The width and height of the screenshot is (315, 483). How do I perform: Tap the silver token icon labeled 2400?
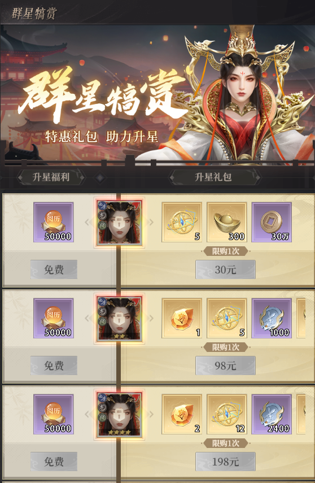click(x=272, y=414)
